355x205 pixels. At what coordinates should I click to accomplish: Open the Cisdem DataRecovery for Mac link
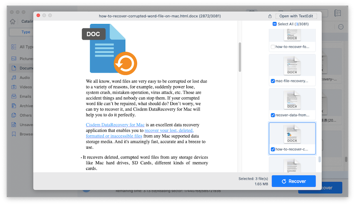click(x=115, y=125)
